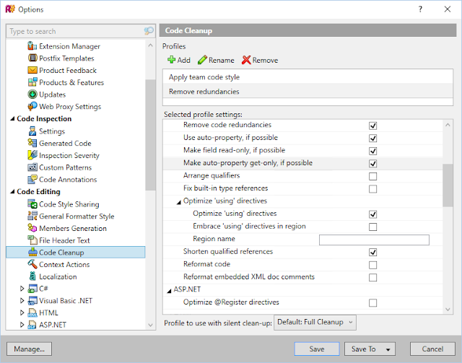Click the red X Remove profile icon
This screenshot has height=363, width=462.
click(246, 60)
